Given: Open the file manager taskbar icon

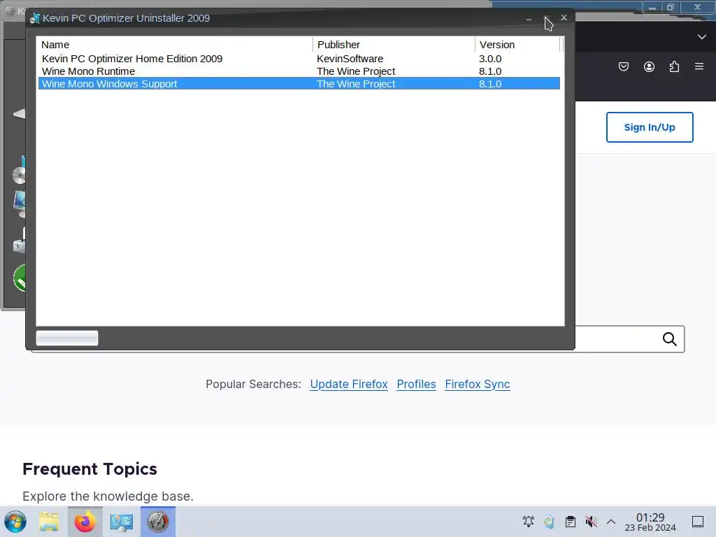Looking at the screenshot, I should (49, 522).
